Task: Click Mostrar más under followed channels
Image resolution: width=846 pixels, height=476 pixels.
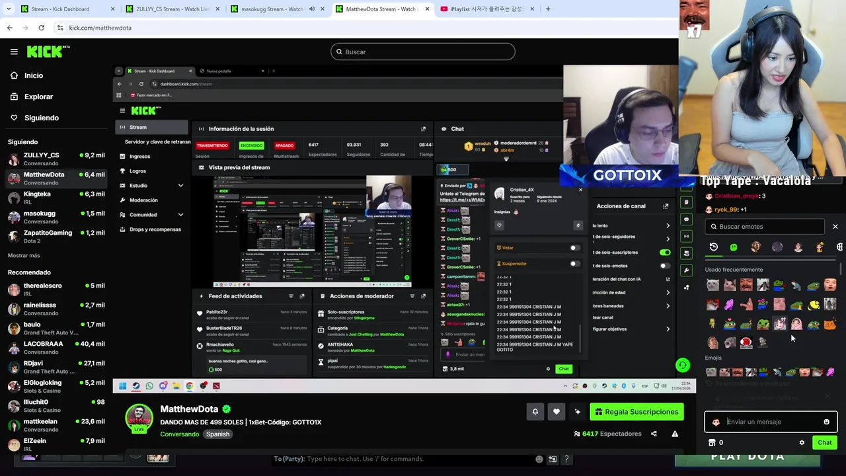Action: [24, 255]
